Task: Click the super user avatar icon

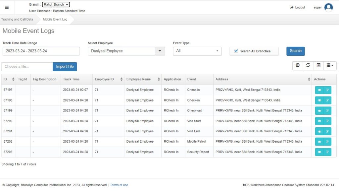Action: (x=328, y=7)
